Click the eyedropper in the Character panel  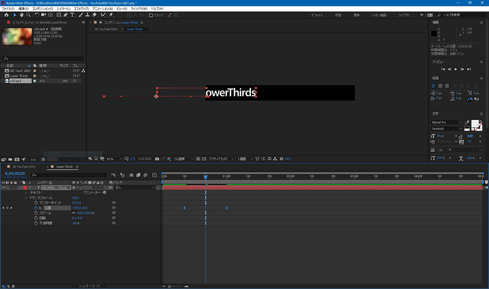[x=467, y=123]
